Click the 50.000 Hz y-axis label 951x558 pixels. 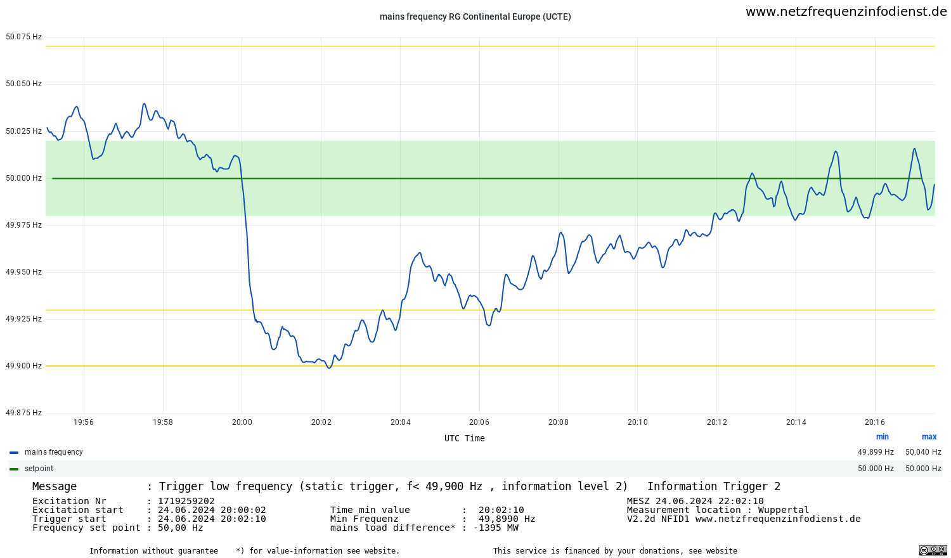point(23,178)
